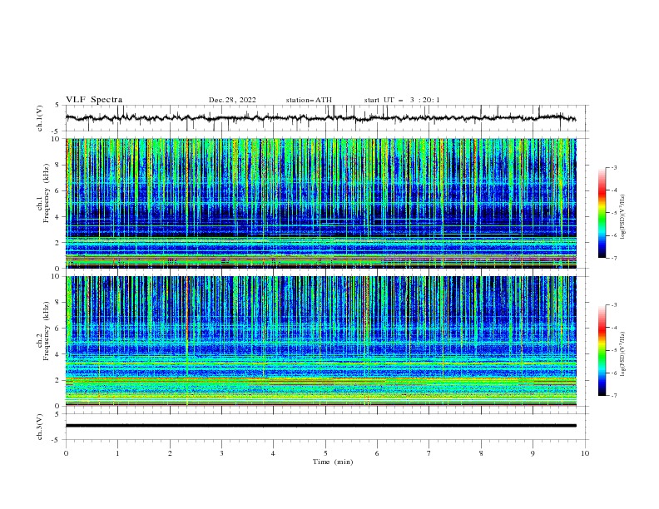Select the "start UT = 3 :20: 1" text
This screenshot has width=659, height=509.
coord(402,100)
